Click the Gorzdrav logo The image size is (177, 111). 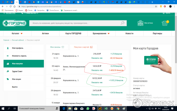[14, 23]
